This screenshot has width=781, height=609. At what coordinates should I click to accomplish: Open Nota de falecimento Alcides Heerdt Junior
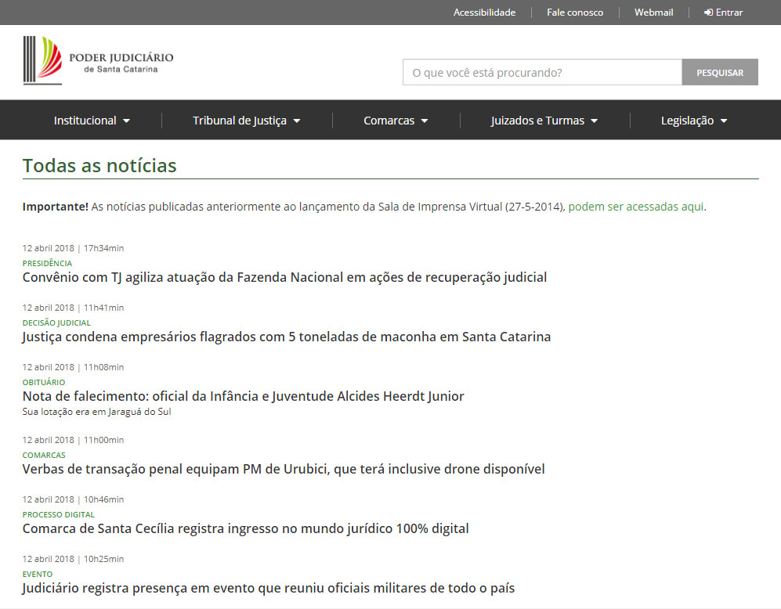243,396
